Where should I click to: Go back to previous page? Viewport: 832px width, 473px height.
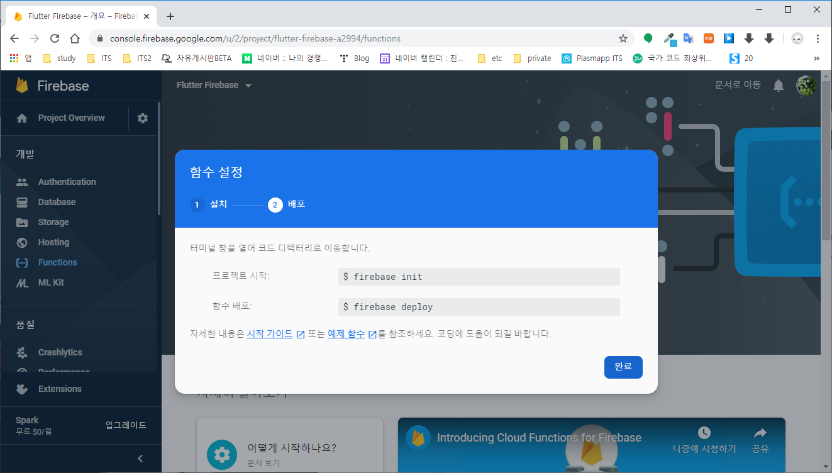click(x=15, y=38)
